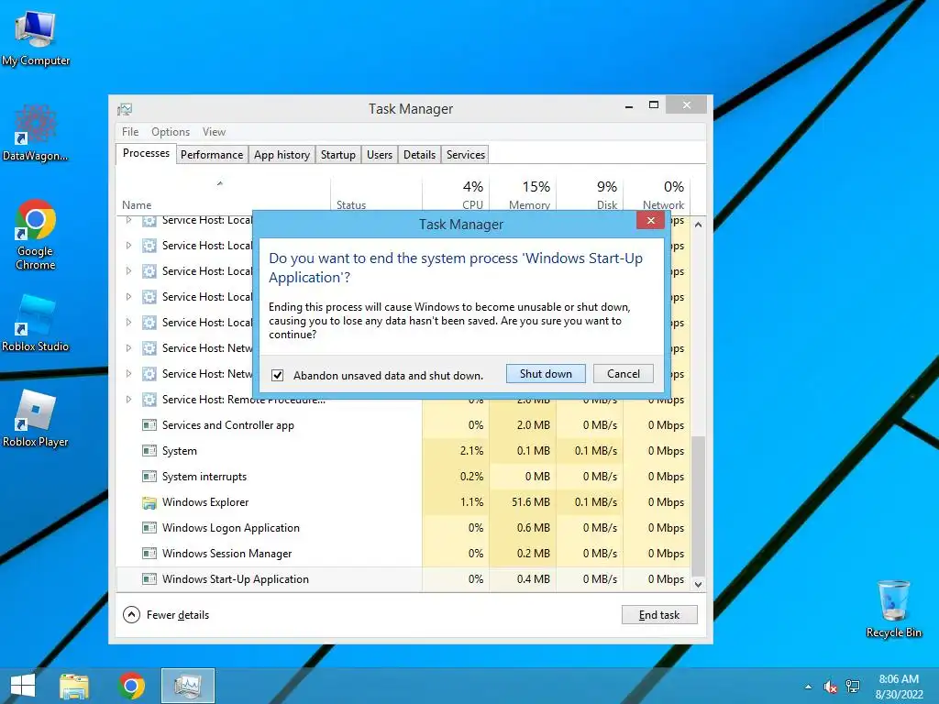Open the DataWagon desktop shortcut

(36, 133)
